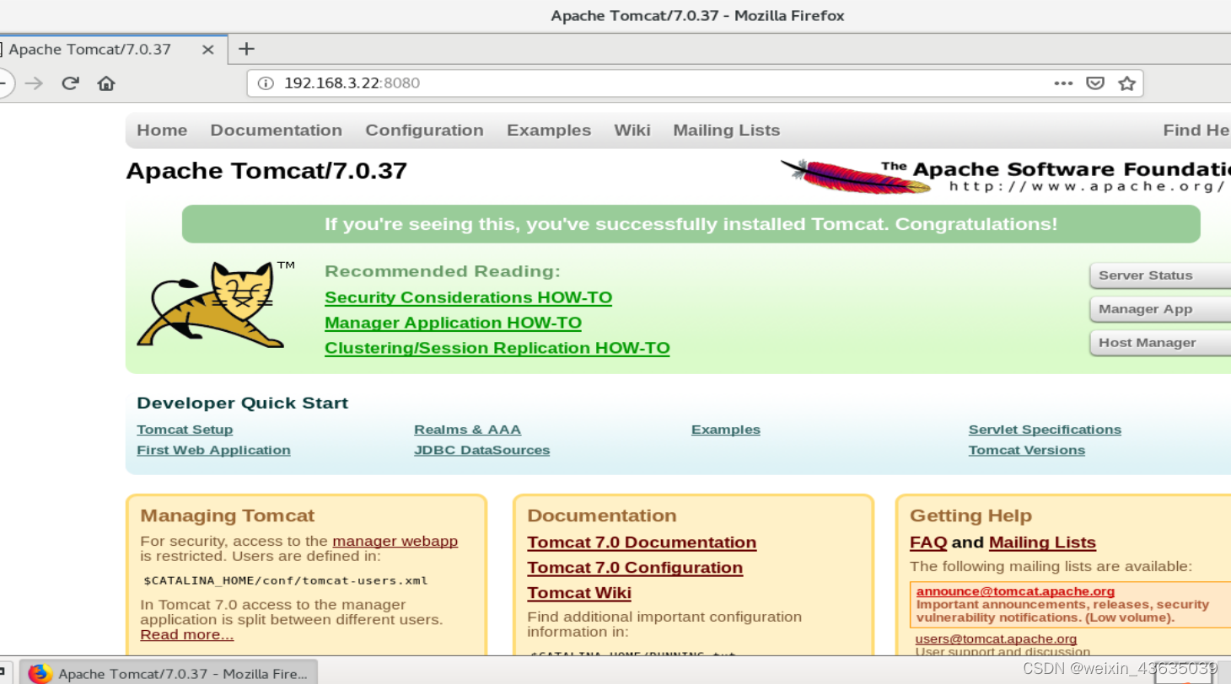
Task: Open JDBC DataSources link
Action: pyautogui.click(x=481, y=450)
